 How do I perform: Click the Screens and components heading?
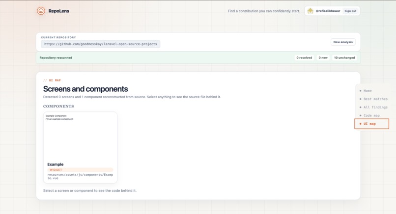click(85, 89)
